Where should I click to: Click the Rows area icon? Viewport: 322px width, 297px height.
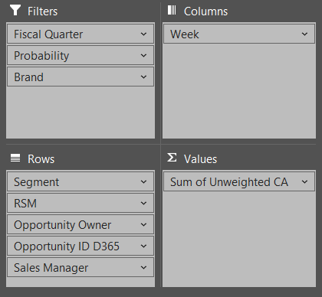[x=15, y=158]
